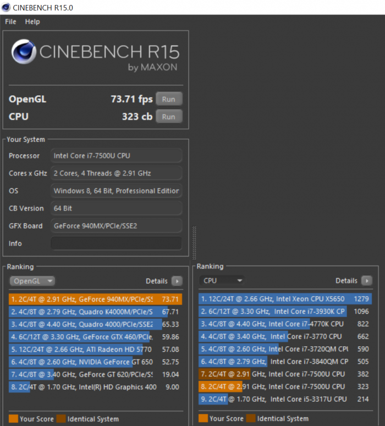385x426 pixels.
Task: Click the orange Your Score swatch in left legend
Action: pyautogui.click(x=13, y=419)
